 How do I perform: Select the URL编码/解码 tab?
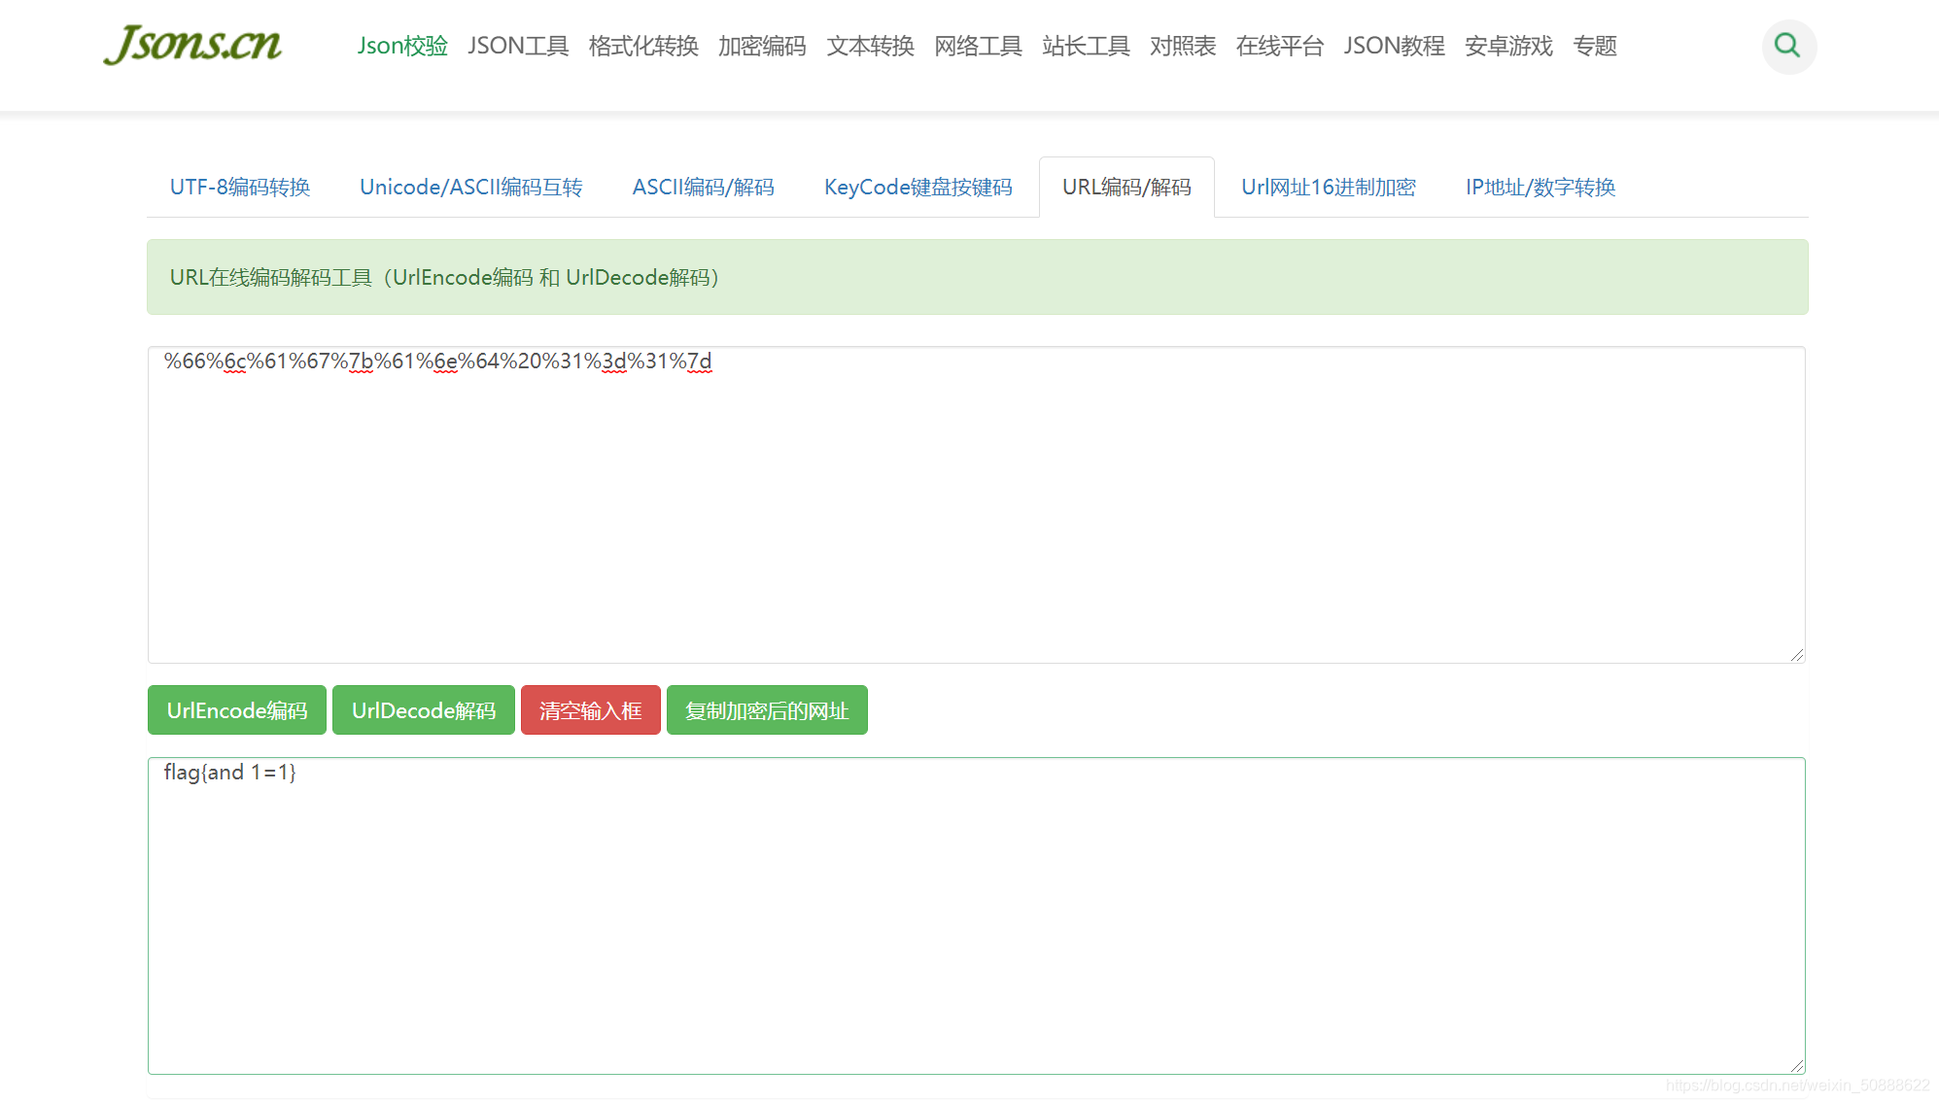pyautogui.click(x=1125, y=187)
